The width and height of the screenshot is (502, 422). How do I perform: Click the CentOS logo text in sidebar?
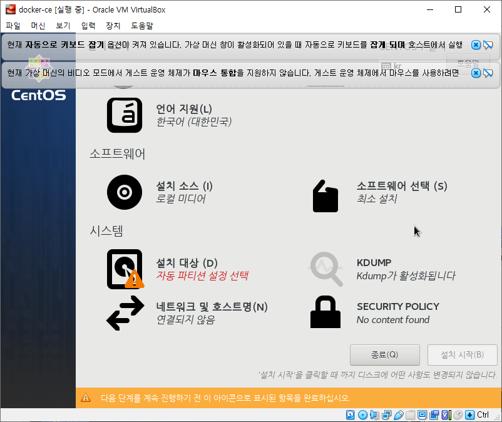pos(38,95)
